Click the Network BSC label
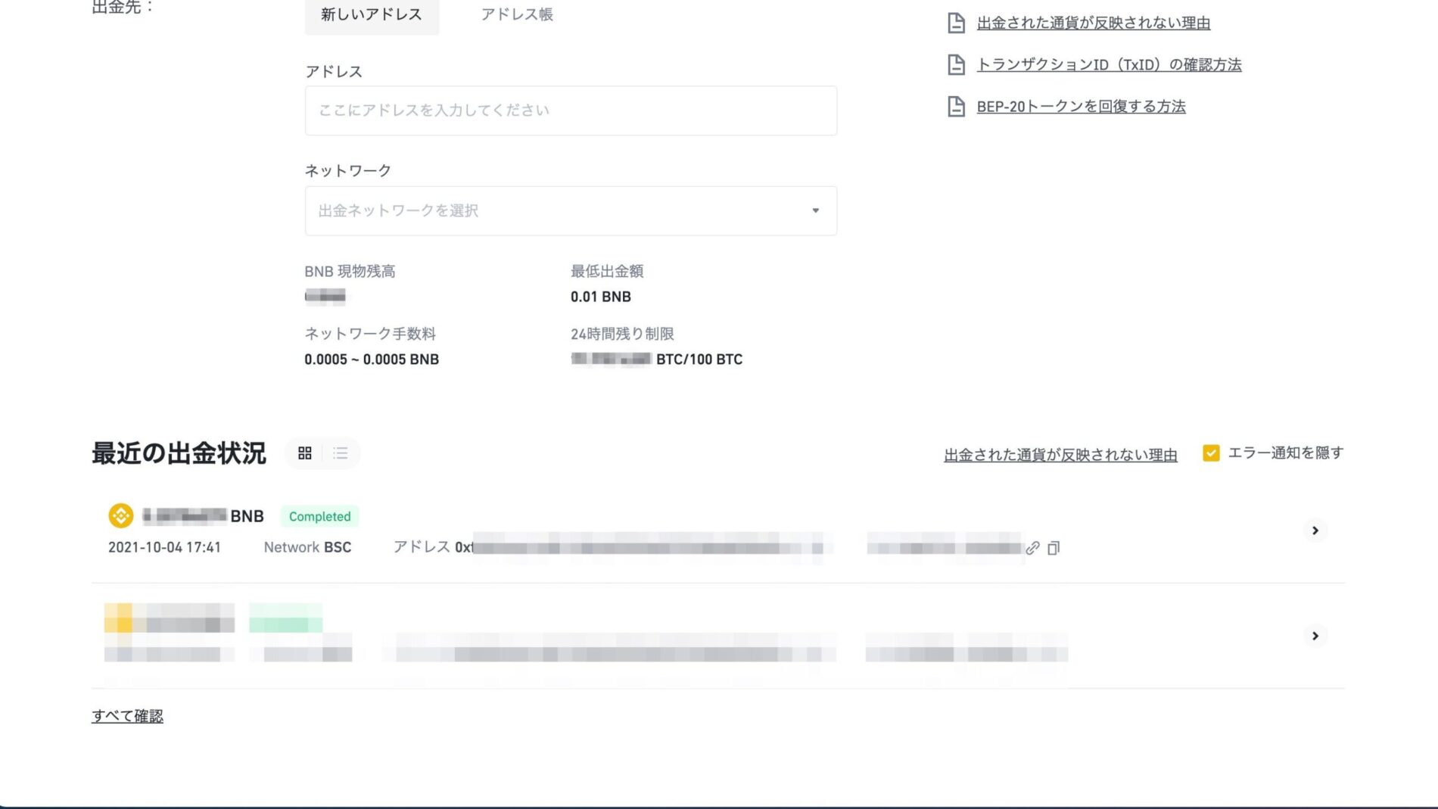 [x=307, y=547]
